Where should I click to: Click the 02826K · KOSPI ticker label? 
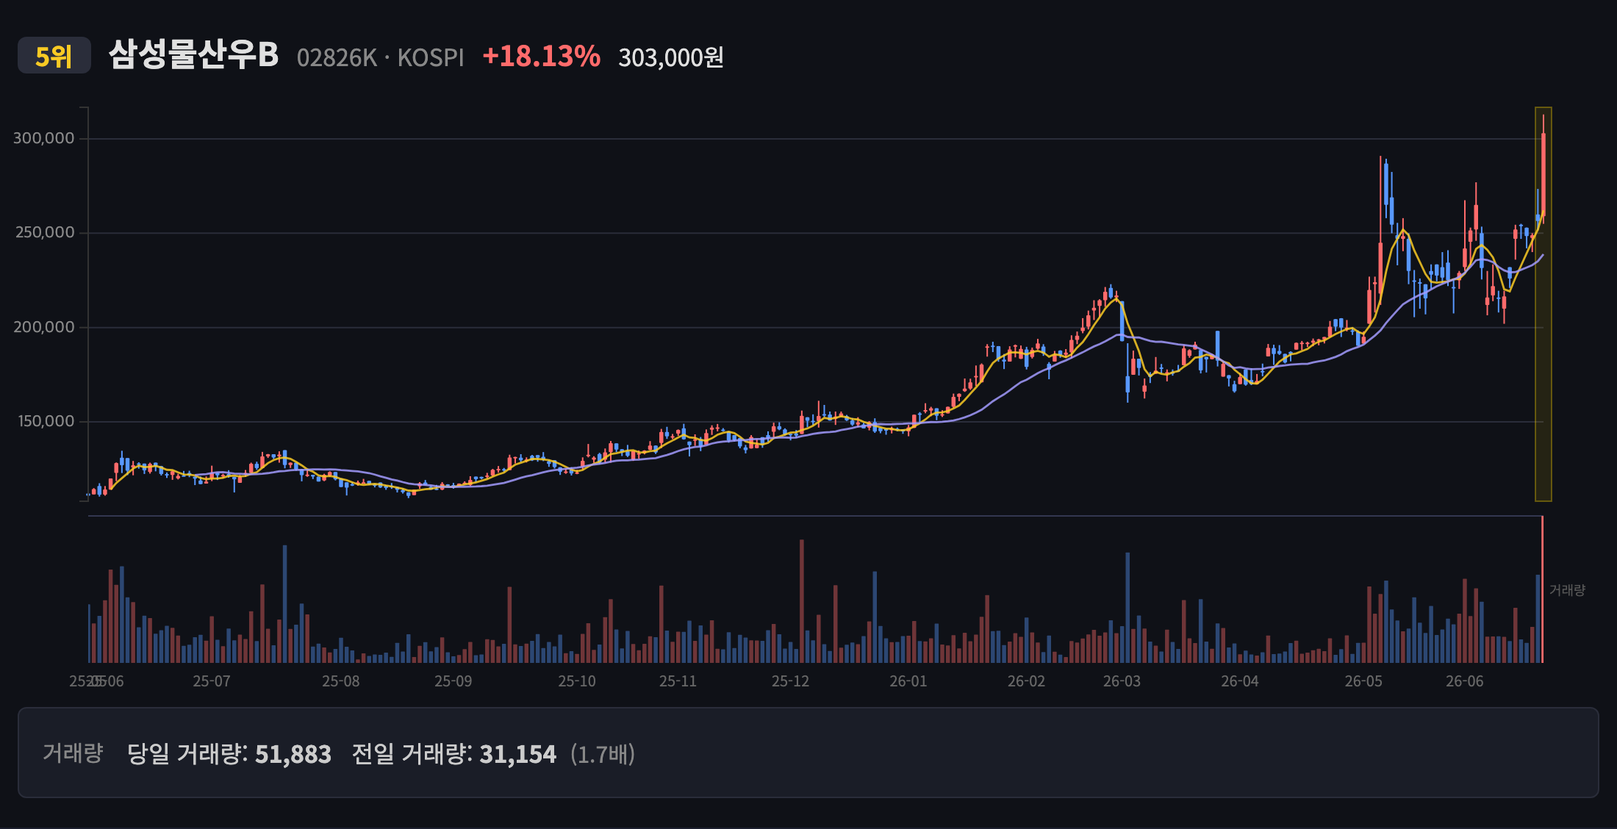pyautogui.click(x=381, y=57)
